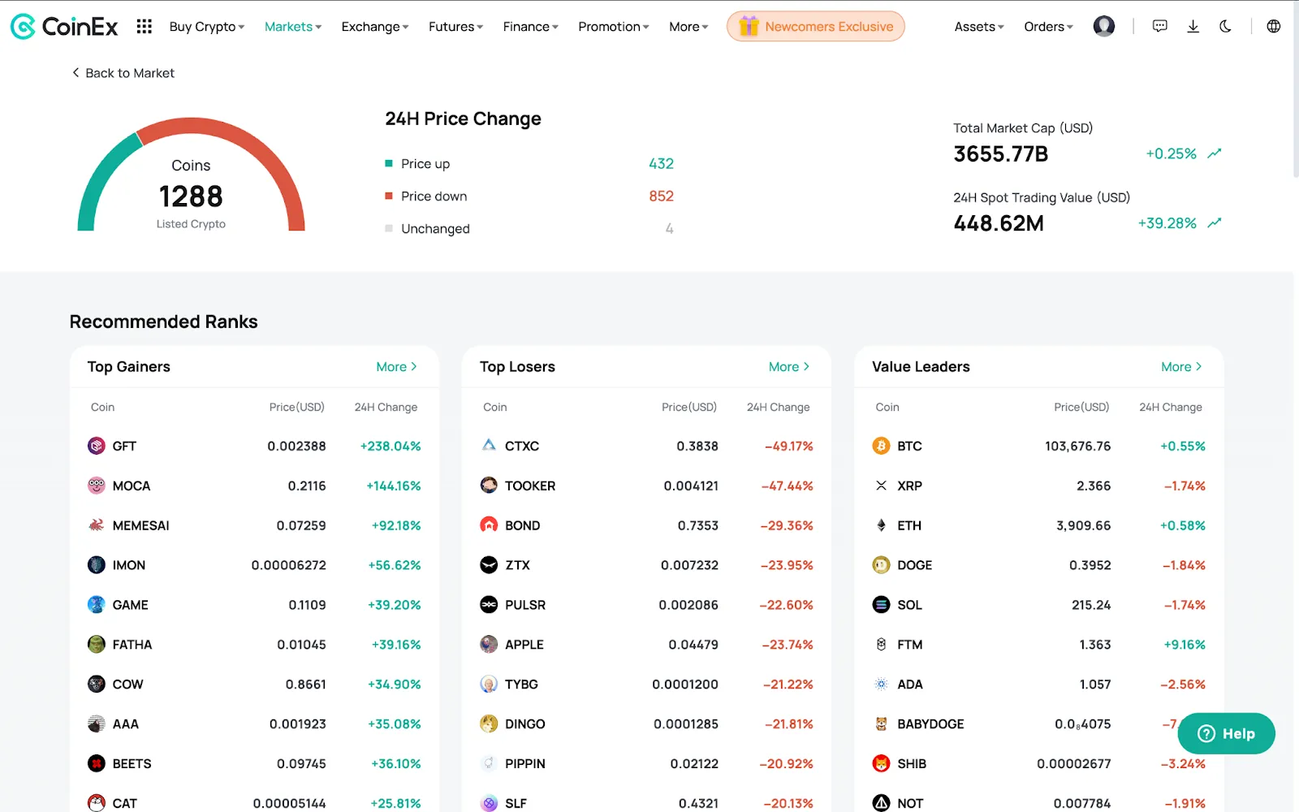Toggle dark mode moon icon
1299x812 pixels.
[1225, 27]
